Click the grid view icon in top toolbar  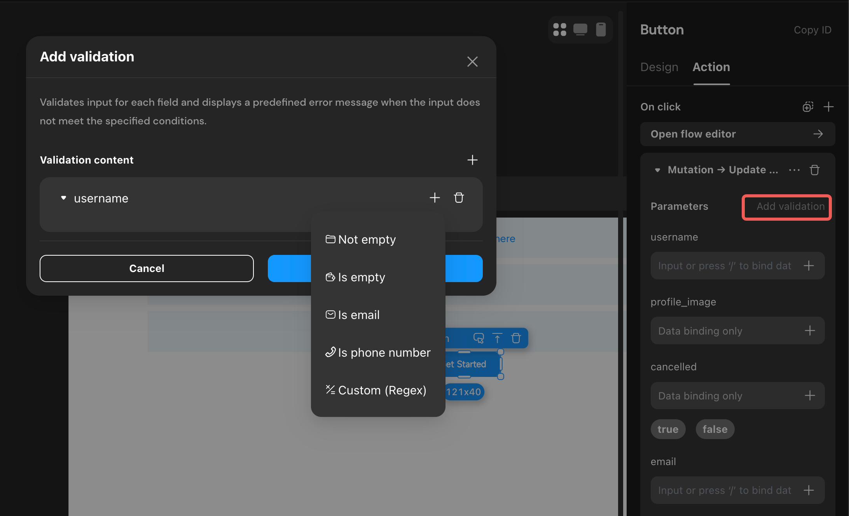[559, 30]
